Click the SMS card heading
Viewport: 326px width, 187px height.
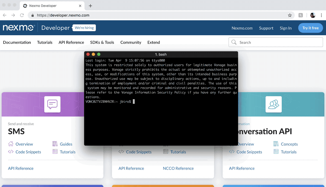[x=16, y=131]
